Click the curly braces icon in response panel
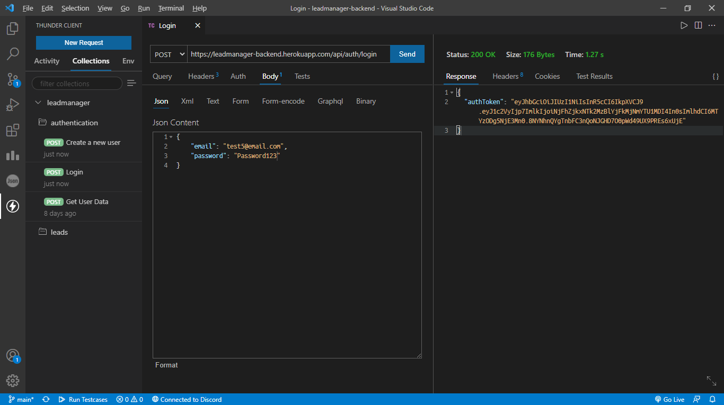Screen dimensions: 724x405 716,77
